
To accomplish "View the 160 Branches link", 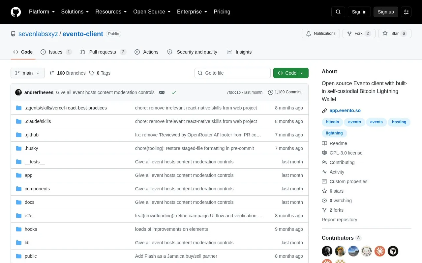I will (x=67, y=73).
